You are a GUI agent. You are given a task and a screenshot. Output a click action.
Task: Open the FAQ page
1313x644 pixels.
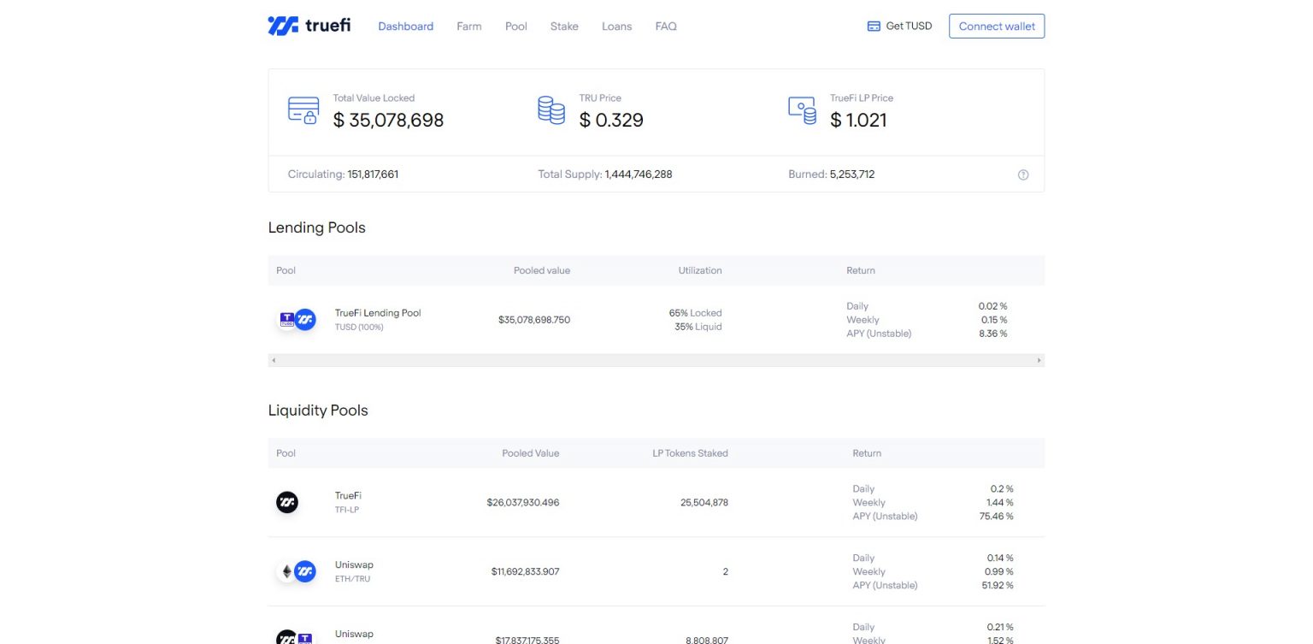tap(666, 27)
